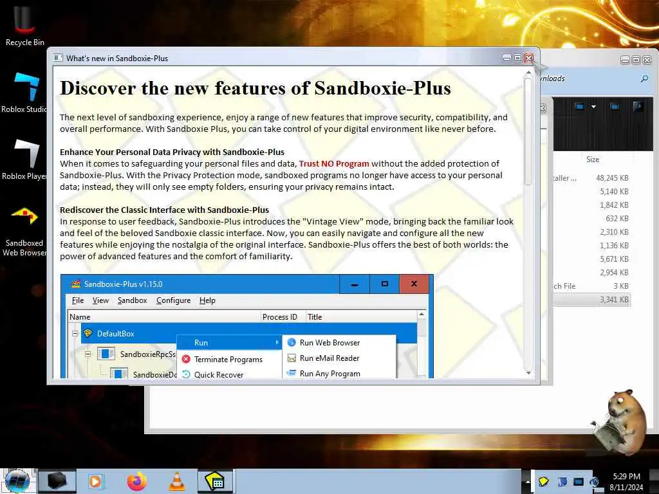Minimize the Explorer window behind
Viewport: 659px width, 494px height.
click(x=626, y=60)
